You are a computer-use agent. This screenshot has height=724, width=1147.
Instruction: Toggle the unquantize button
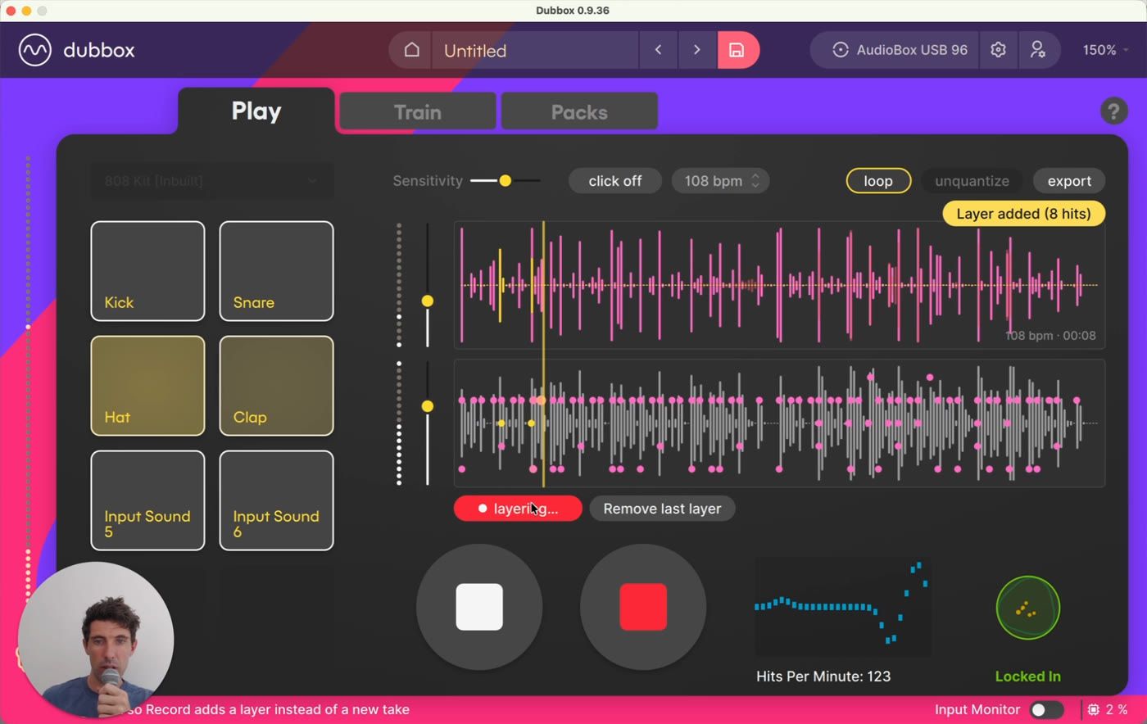[x=972, y=181]
